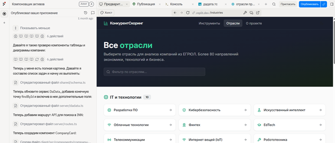Switch to the Публикация tab
The height and width of the screenshot is (143, 335).
(x=144, y=4)
